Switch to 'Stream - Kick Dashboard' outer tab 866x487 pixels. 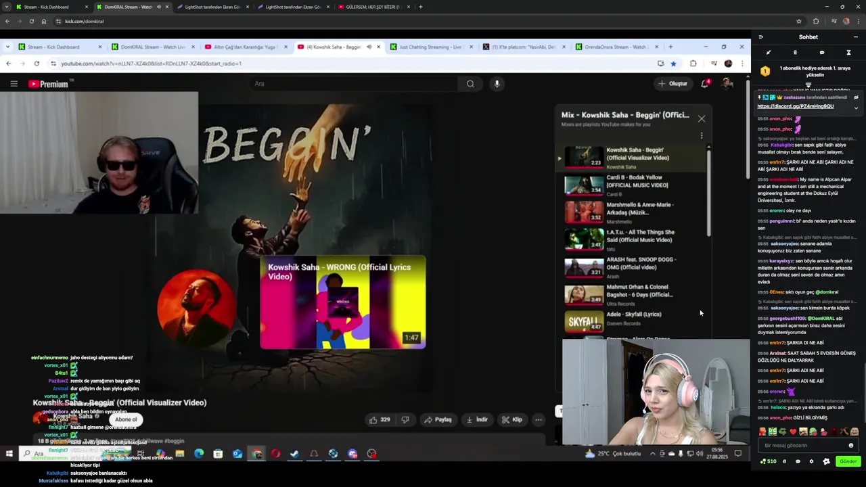51,7
